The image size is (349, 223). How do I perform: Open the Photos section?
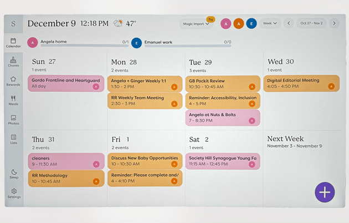point(13,120)
